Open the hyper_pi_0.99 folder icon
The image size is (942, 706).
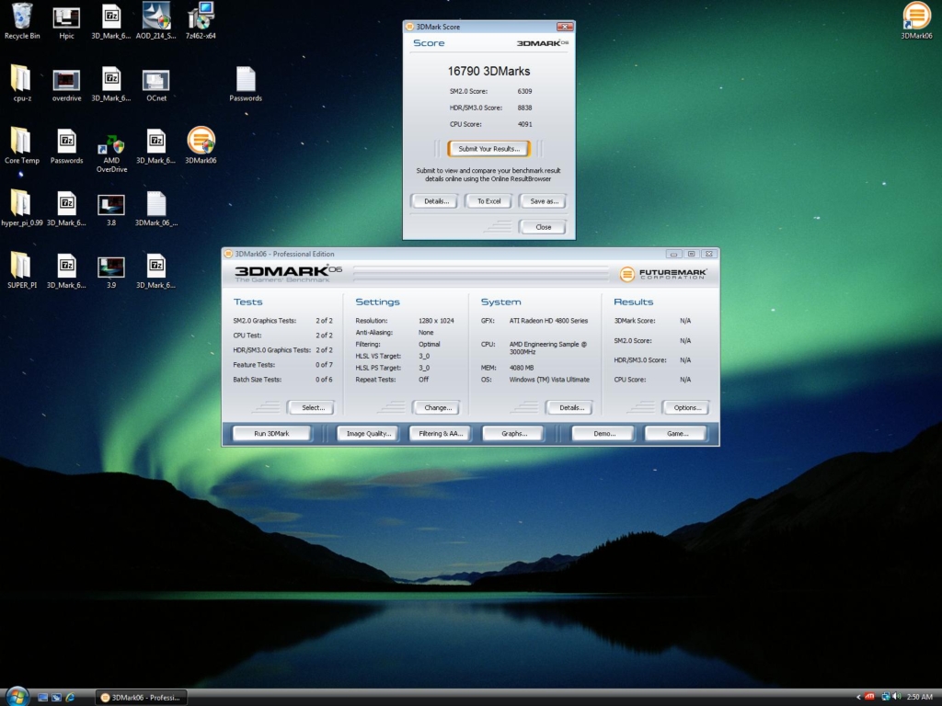22,208
